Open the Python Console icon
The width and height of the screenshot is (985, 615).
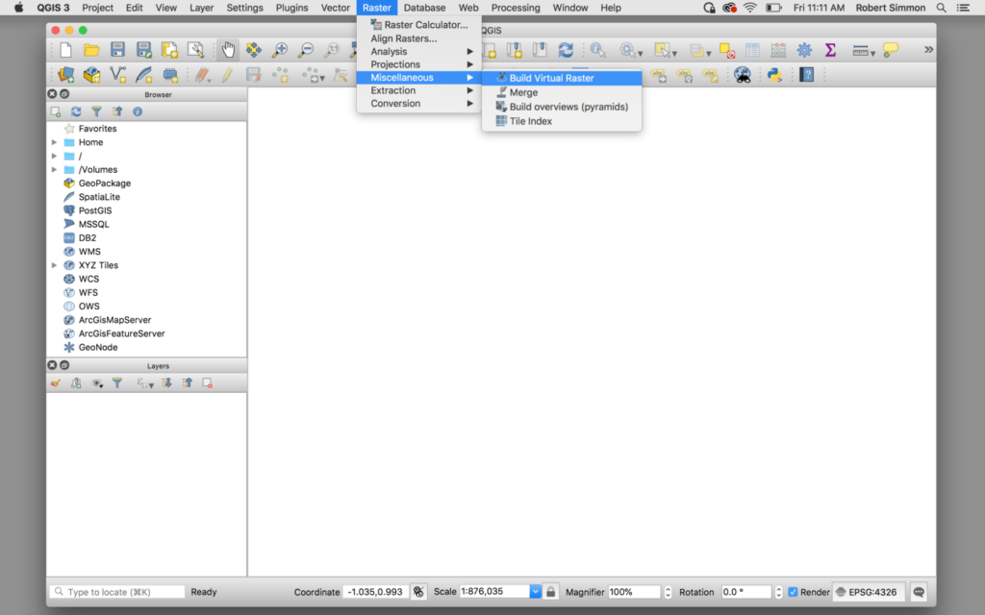[774, 75]
